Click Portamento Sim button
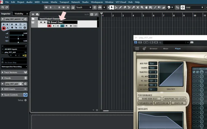This screenshot has width=207, height=129. [x=145, y=103]
